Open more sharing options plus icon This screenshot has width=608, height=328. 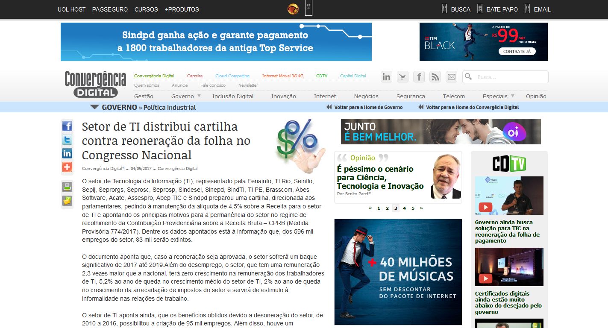tap(67, 167)
